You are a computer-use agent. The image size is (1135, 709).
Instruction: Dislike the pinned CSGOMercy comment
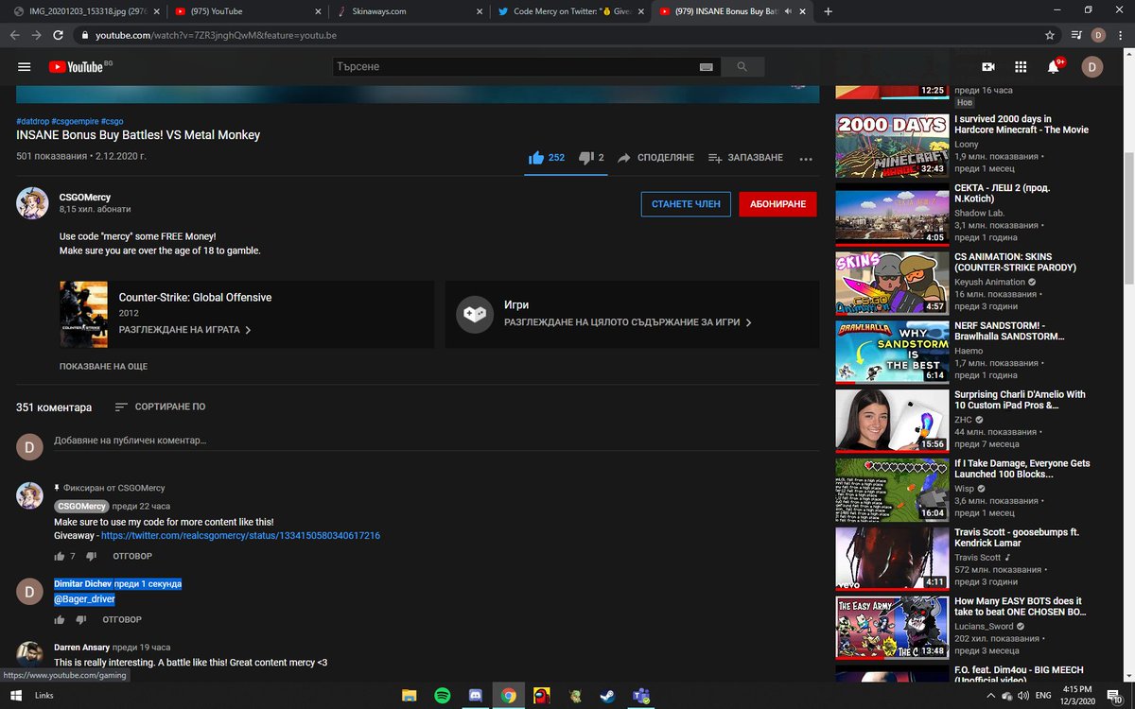pyautogui.click(x=91, y=556)
